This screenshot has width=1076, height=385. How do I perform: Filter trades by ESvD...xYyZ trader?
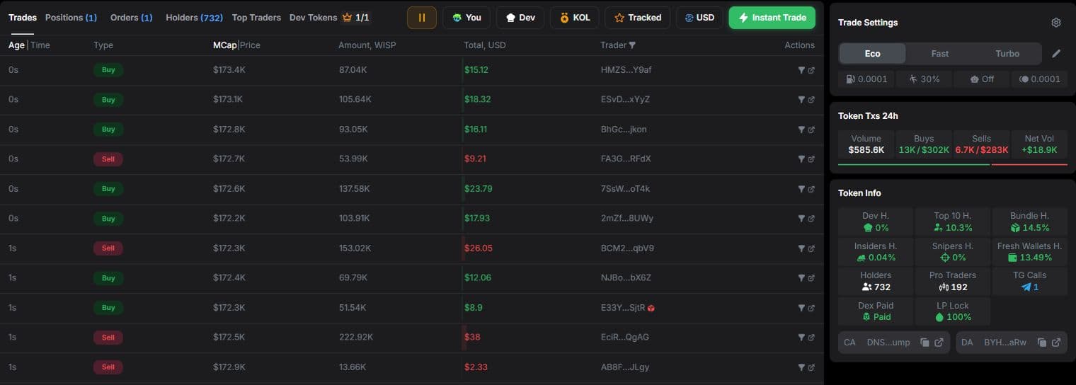pyautogui.click(x=801, y=100)
